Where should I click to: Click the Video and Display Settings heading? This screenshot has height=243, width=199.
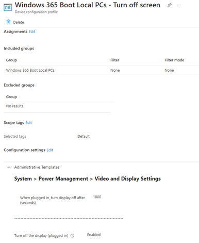click(x=128, y=179)
